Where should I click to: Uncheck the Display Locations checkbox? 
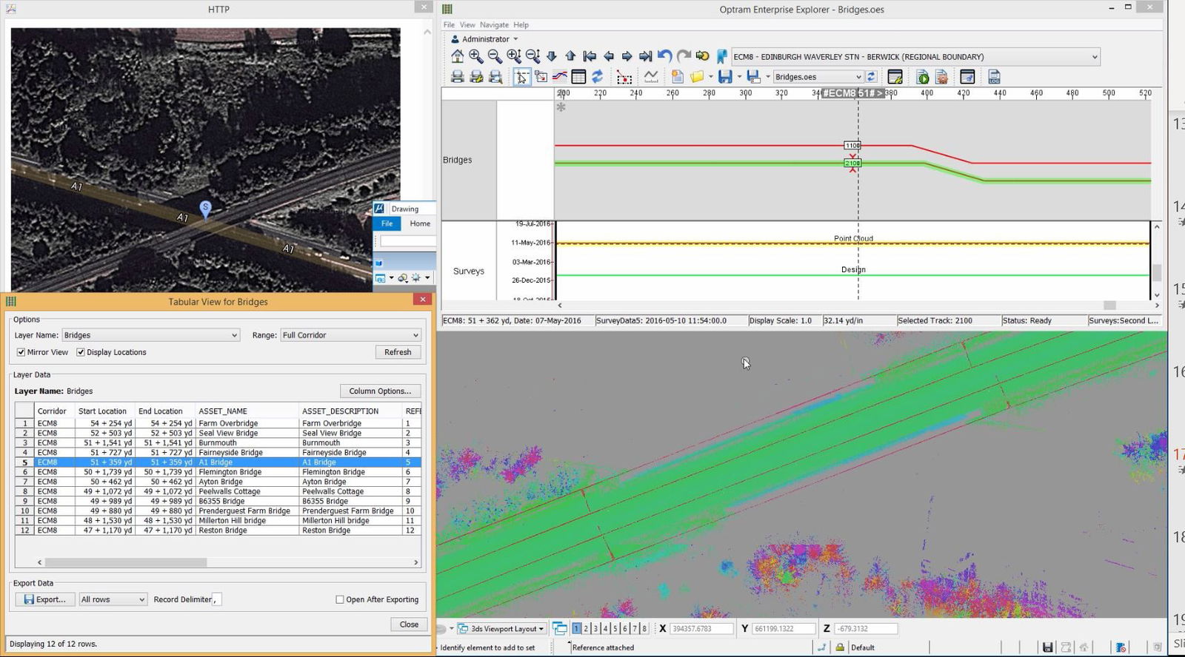tap(81, 352)
